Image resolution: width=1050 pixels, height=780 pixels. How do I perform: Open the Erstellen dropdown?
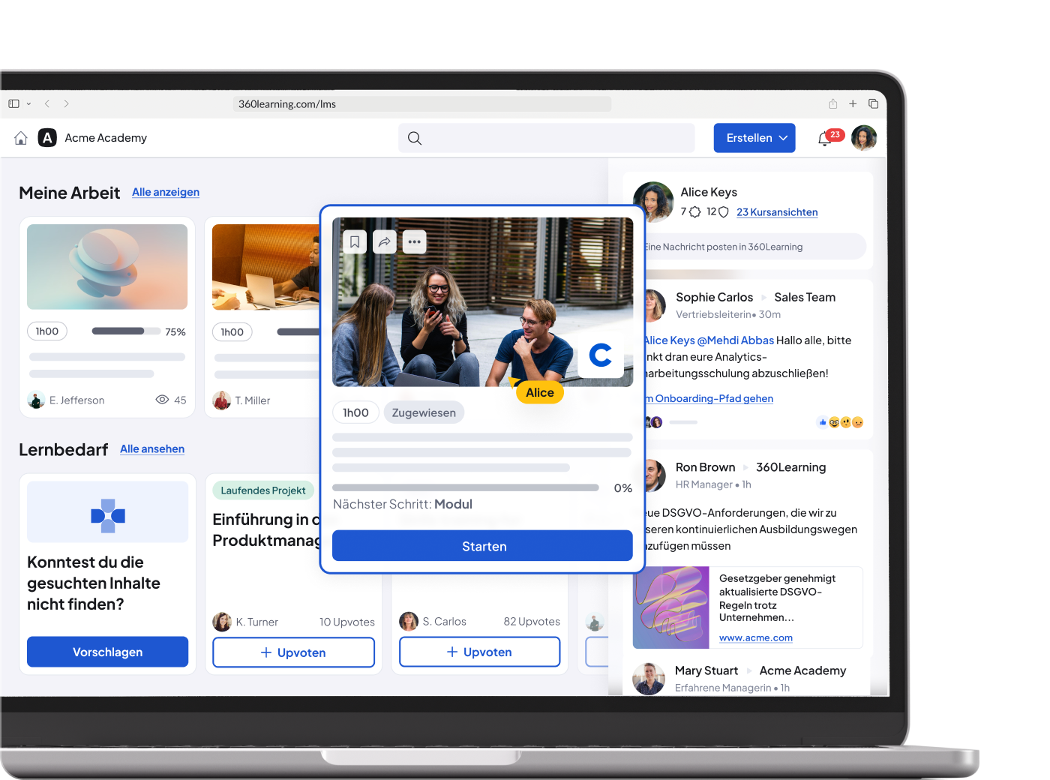click(x=754, y=137)
